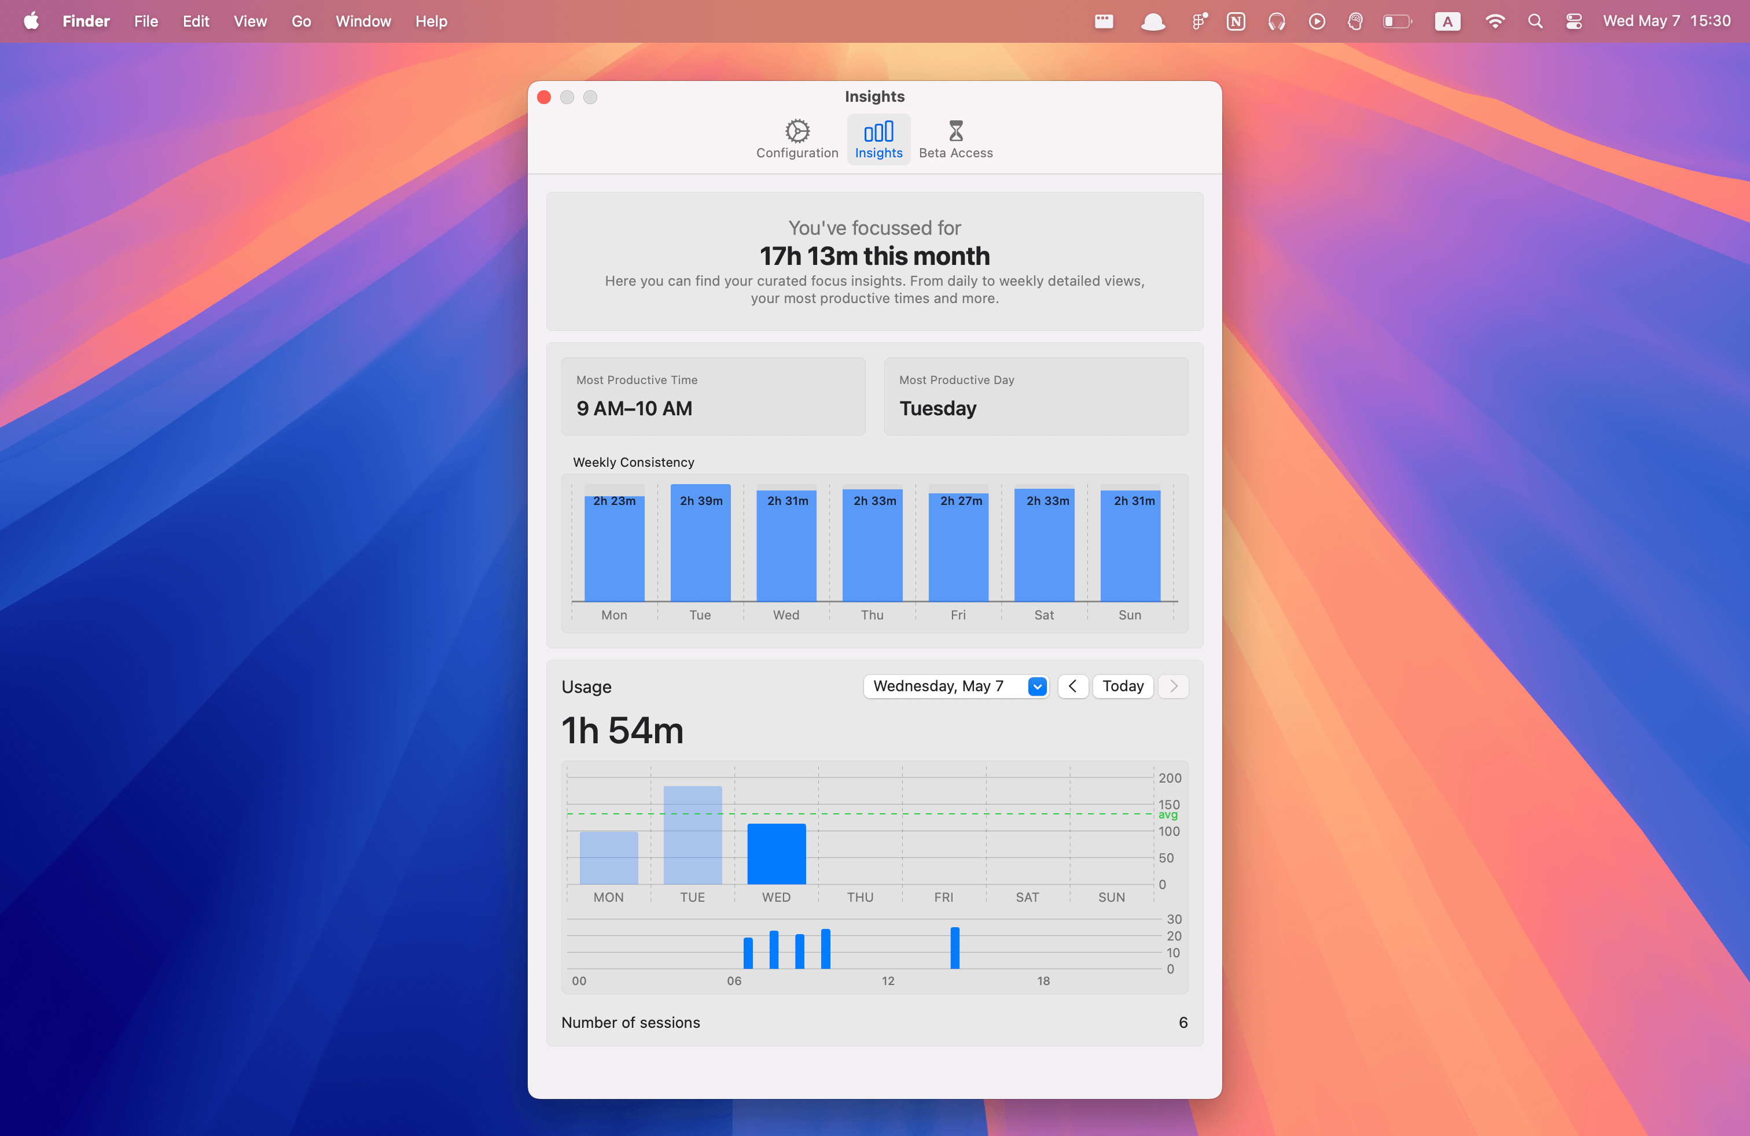
Task: Click the next day right chevron
Action: [1173, 685]
